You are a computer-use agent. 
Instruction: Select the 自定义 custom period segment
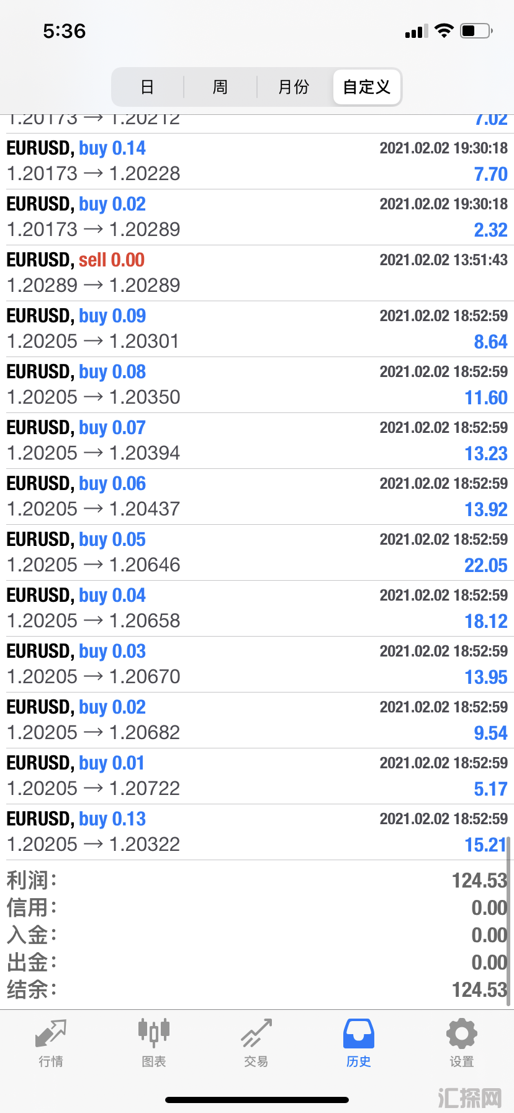(x=367, y=87)
